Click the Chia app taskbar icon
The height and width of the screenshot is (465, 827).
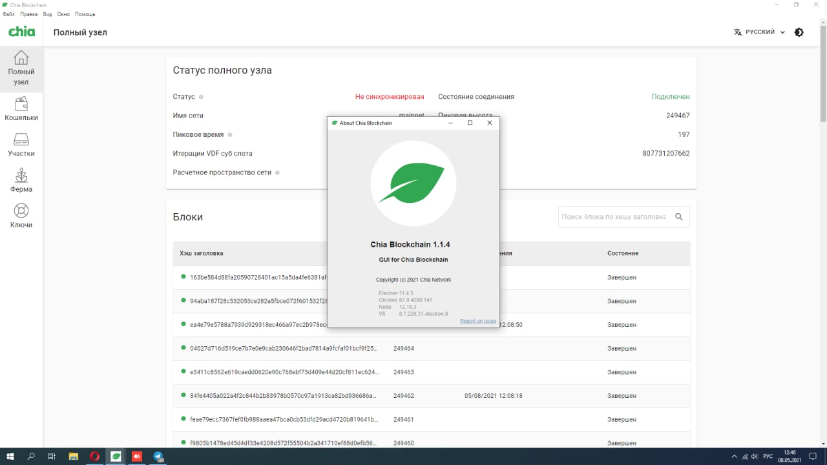(116, 457)
